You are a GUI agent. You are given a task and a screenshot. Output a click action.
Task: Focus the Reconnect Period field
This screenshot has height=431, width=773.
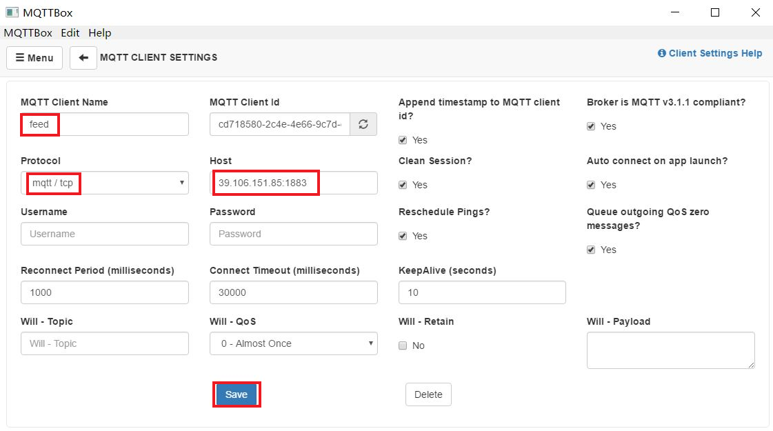[105, 292]
